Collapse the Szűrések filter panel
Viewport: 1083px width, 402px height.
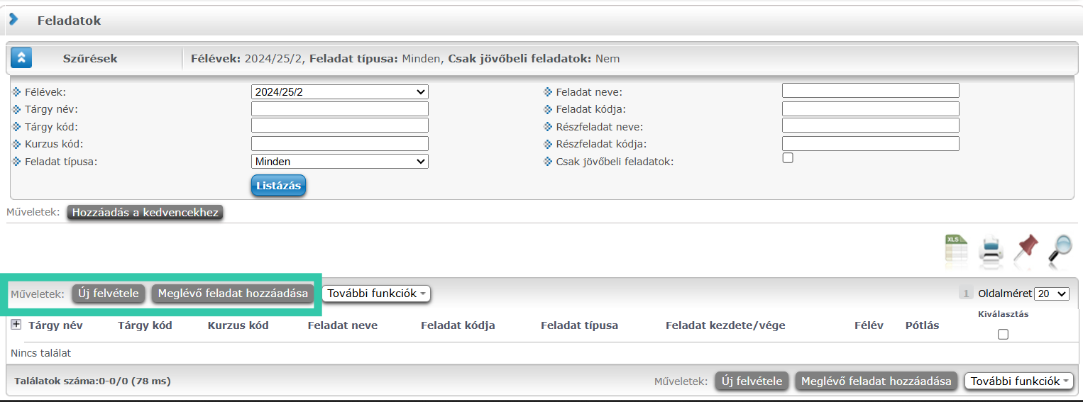pyautogui.click(x=21, y=58)
